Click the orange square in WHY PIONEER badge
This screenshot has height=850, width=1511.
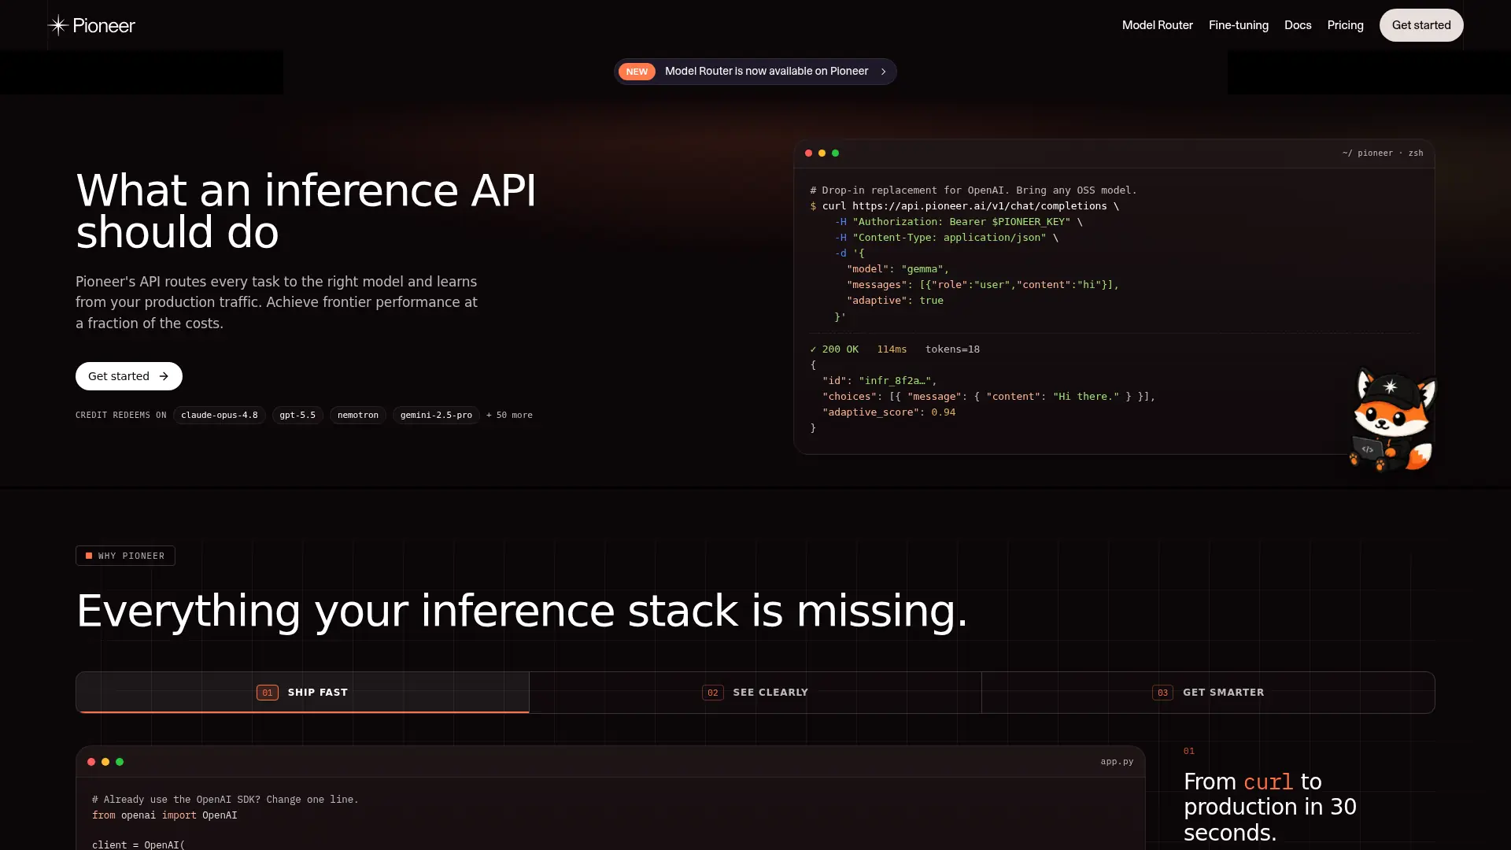[89, 556]
